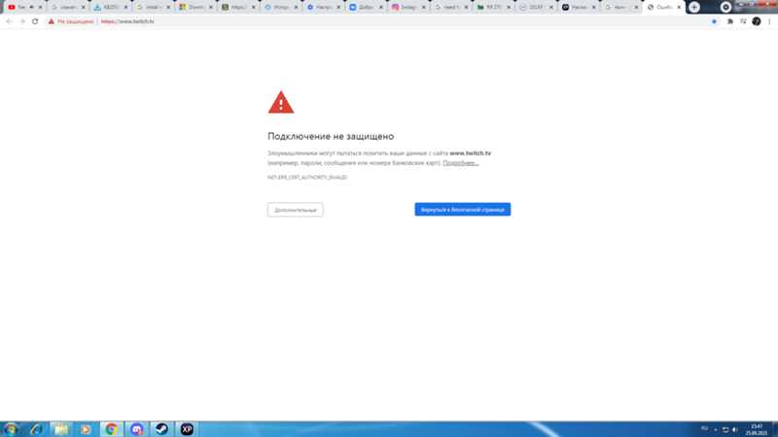
Task: Close the Instagram tab
Action: click(x=424, y=7)
